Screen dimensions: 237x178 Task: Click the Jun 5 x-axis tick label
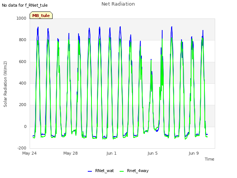click(x=153, y=153)
